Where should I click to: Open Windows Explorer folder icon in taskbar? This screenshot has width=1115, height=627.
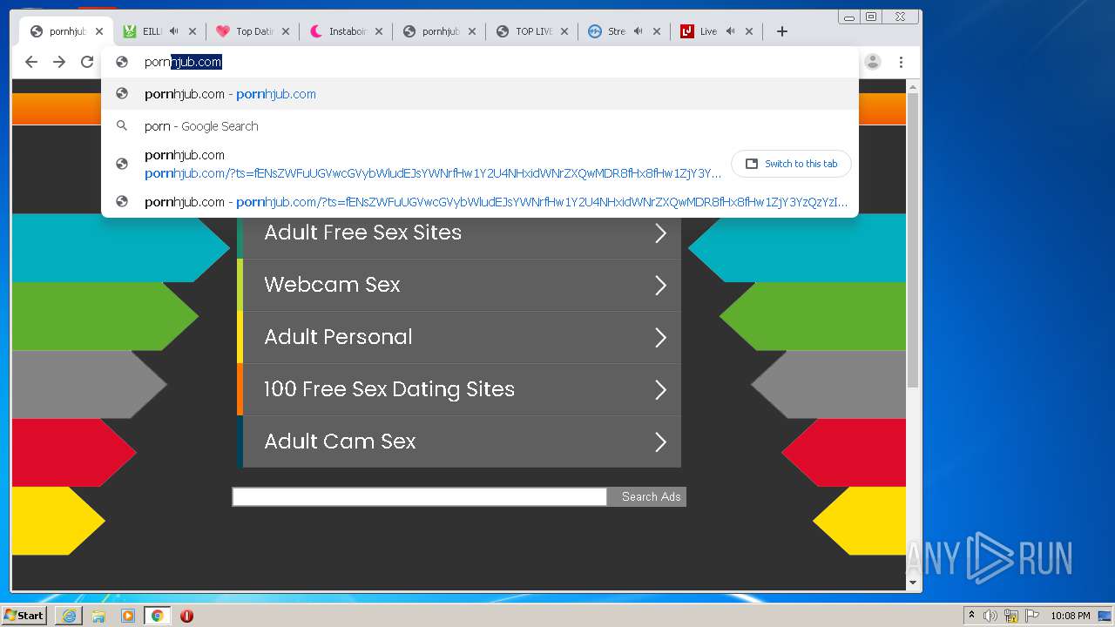98,616
